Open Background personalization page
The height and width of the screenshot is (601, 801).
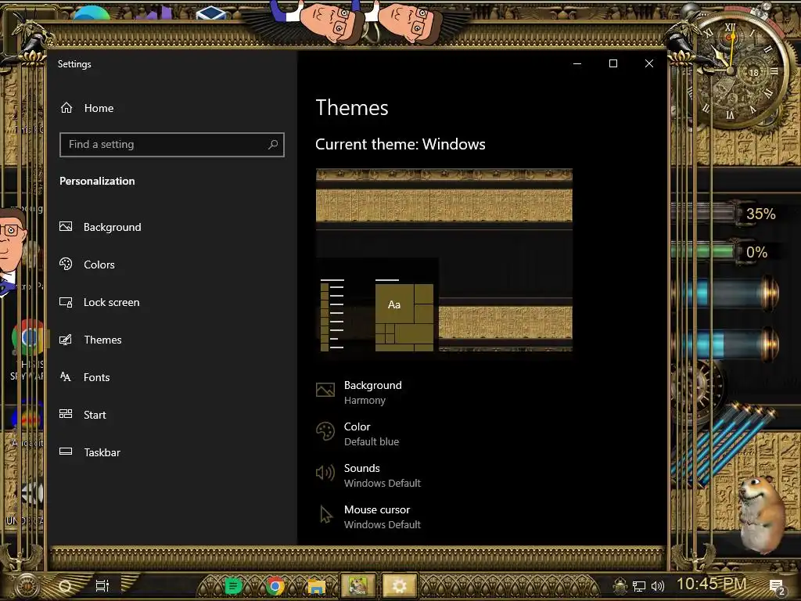[x=101, y=227]
